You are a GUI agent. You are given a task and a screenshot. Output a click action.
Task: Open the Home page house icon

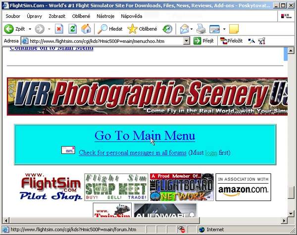[x=86, y=29]
